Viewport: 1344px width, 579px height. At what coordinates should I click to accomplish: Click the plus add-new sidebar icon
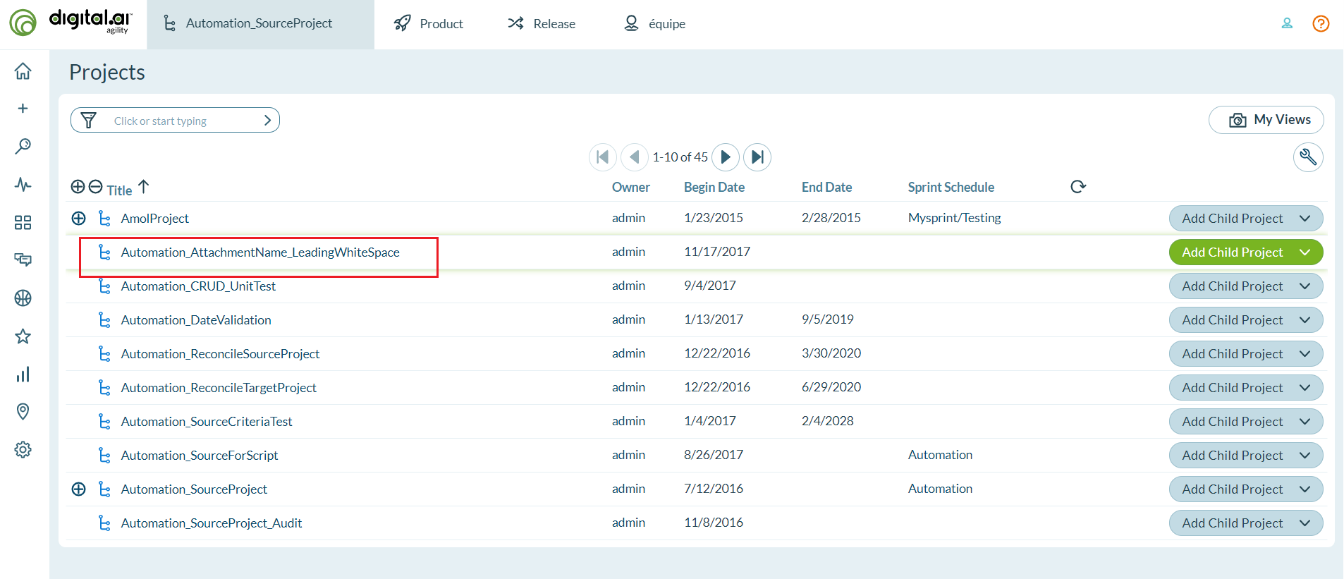(23, 109)
